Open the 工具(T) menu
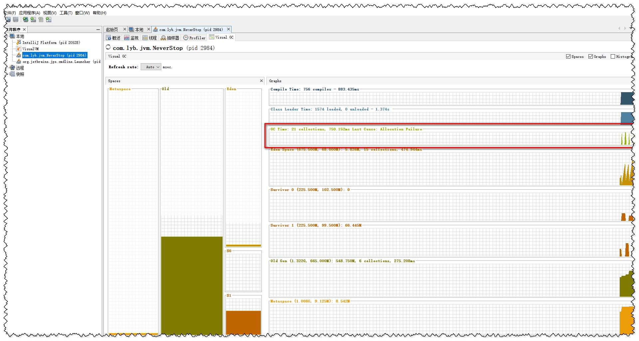The width and height of the screenshot is (639, 341). pyautogui.click(x=66, y=13)
